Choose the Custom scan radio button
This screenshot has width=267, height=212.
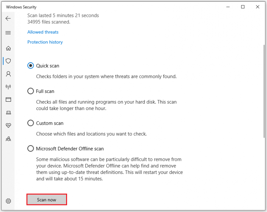coord(30,123)
